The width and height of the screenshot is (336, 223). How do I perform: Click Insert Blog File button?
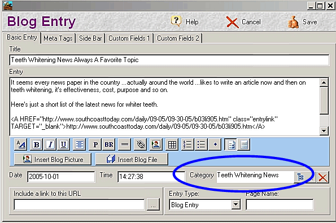tap(132, 159)
